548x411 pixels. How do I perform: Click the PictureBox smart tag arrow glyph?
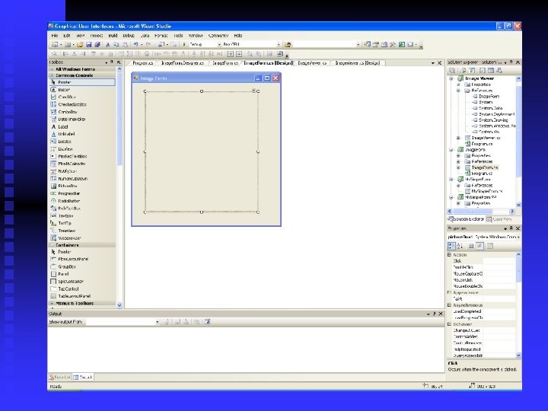[x=254, y=91]
